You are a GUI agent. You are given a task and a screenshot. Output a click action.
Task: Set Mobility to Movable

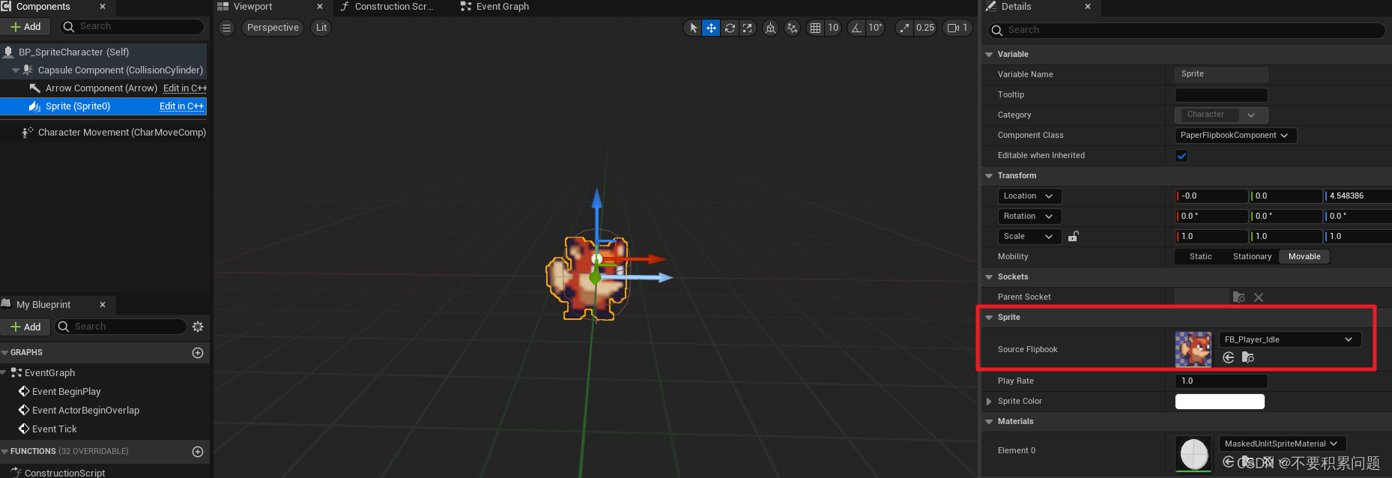tap(1304, 257)
